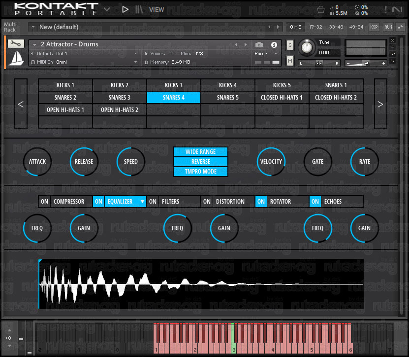Toggle the PV performance view icon
This screenshot has width=409, height=357.
pyautogui.click(x=392, y=61)
